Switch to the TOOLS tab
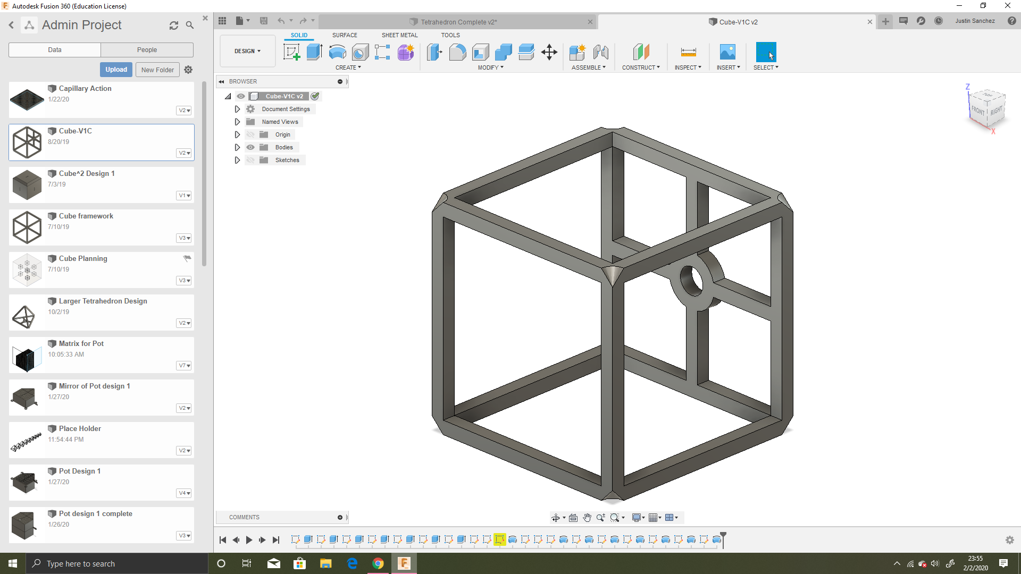Screen dimensions: 1021x574 pos(450,35)
